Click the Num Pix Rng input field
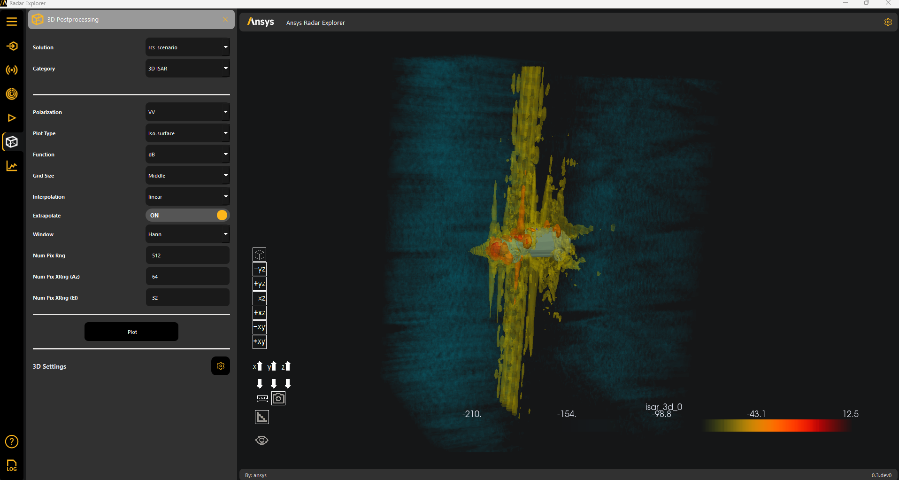 [x=187, y=255]
